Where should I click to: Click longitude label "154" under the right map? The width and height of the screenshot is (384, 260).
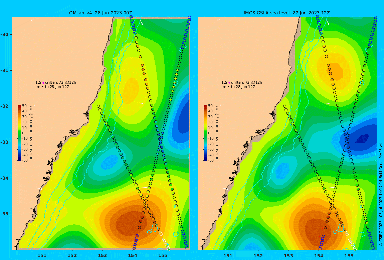[319, 256]
